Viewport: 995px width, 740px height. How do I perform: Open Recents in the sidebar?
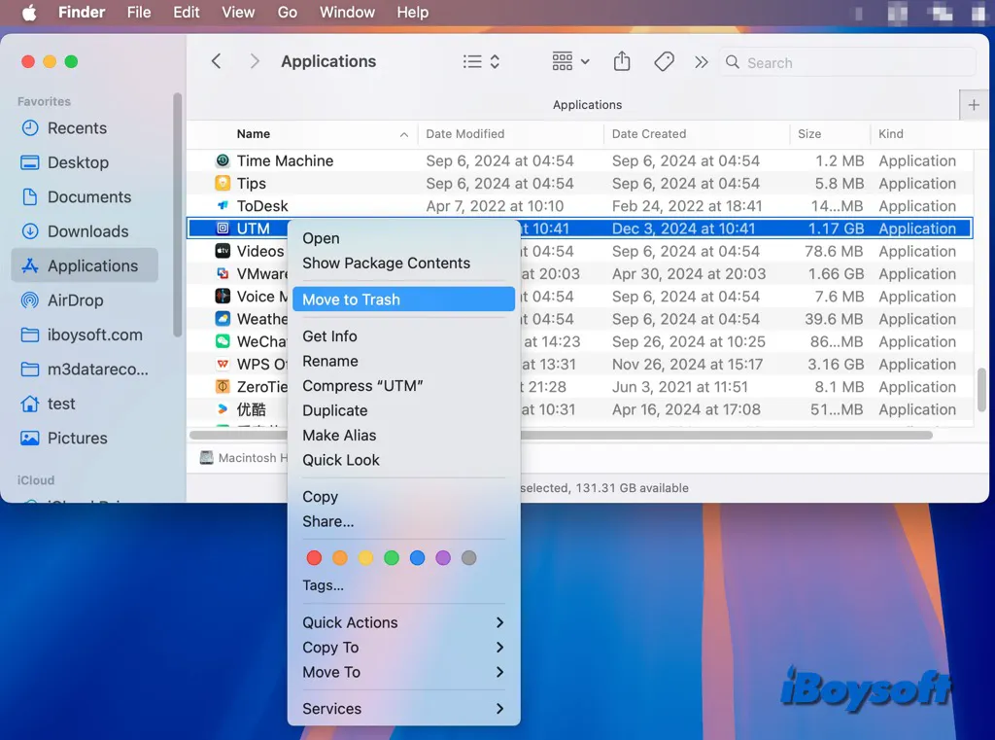pos(85,128)
